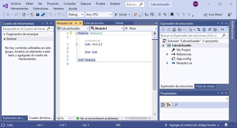Image resolution: width=237 pixels, height=128 pixels.
Task: Click the Live Share icon
Action: coord(206,14)
